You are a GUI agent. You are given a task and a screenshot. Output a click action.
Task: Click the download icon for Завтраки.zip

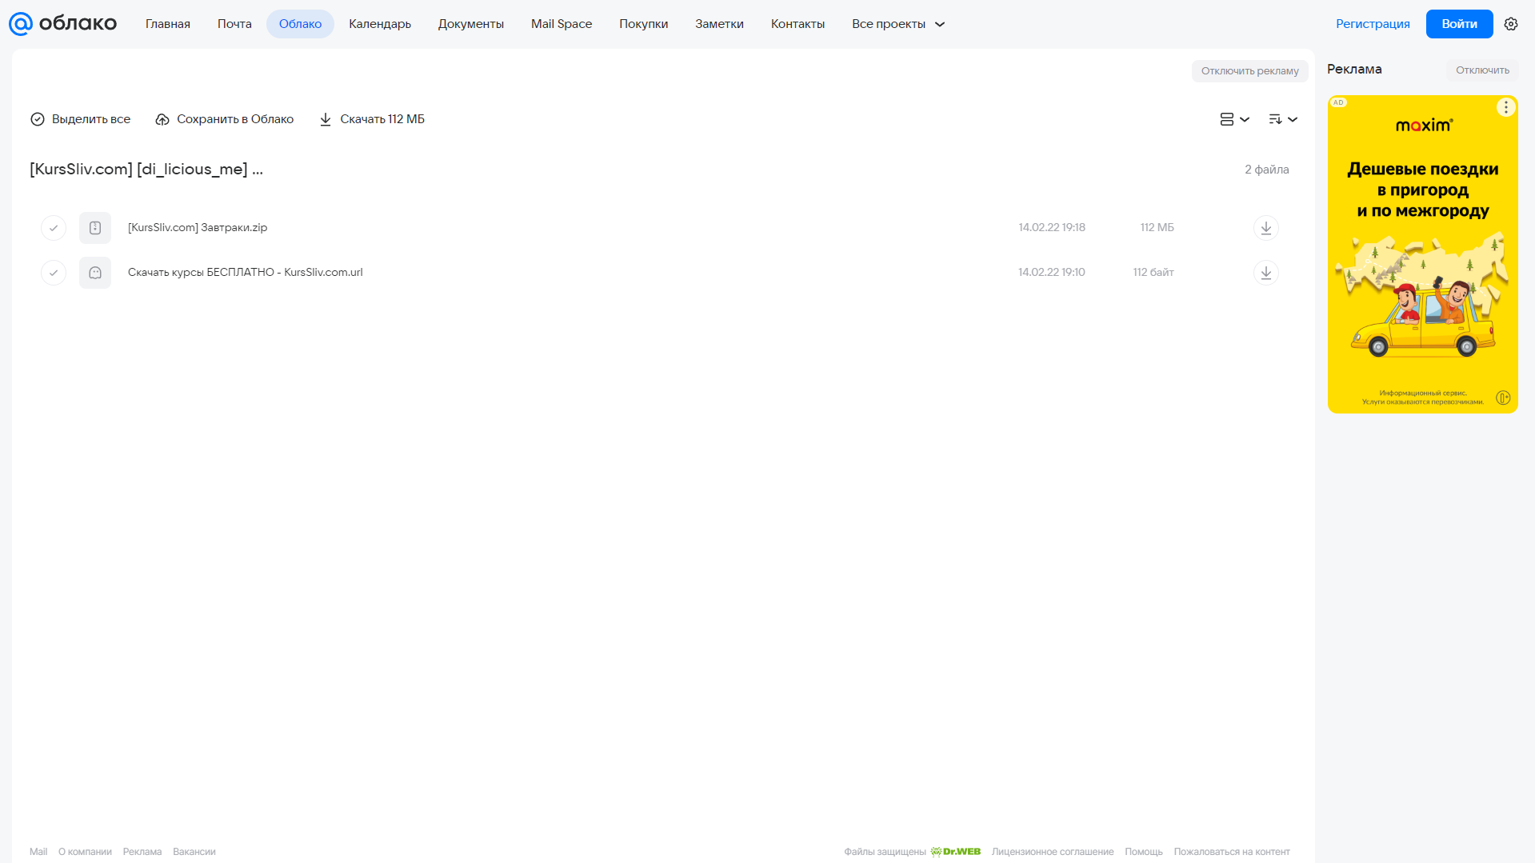(1265, 228)
